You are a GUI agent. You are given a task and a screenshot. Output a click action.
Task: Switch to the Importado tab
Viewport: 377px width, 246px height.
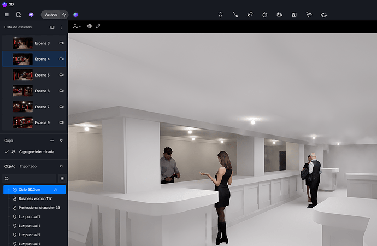[28, 166]
